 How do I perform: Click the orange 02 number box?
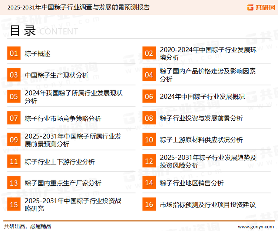click(149, 53)
